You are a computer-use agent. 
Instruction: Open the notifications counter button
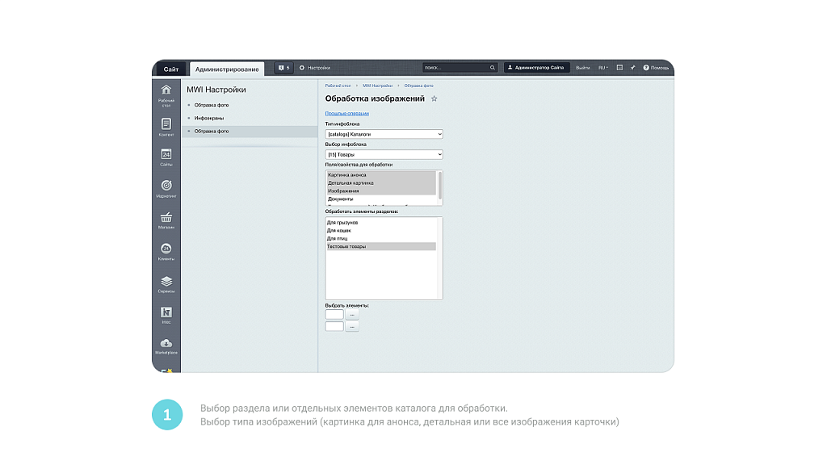click(x=283, y=68)
